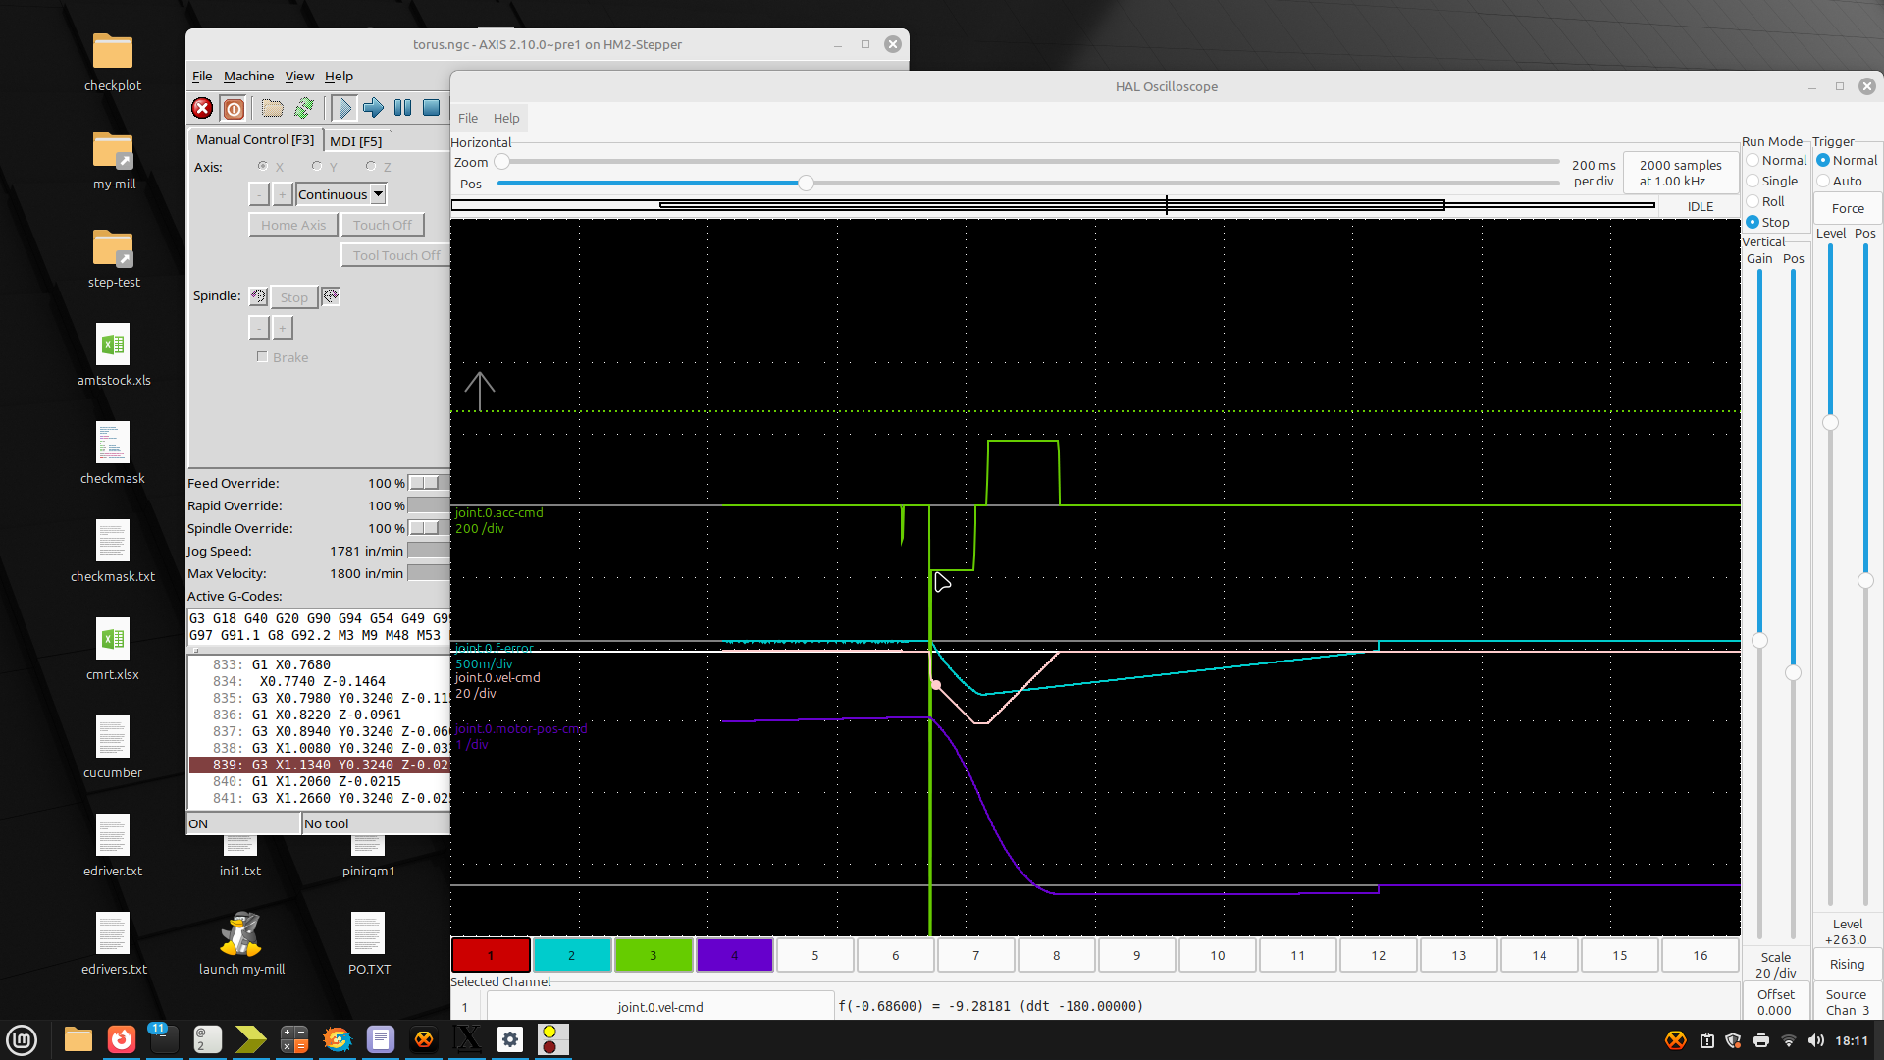Switch to the MDI [F5] tab

[355, 141]
